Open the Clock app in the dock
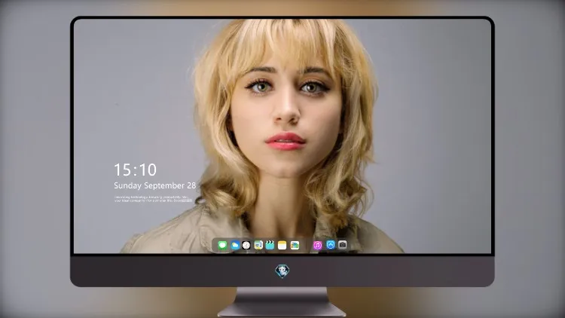This screenshot has width=565, height=318. point(246,246)
